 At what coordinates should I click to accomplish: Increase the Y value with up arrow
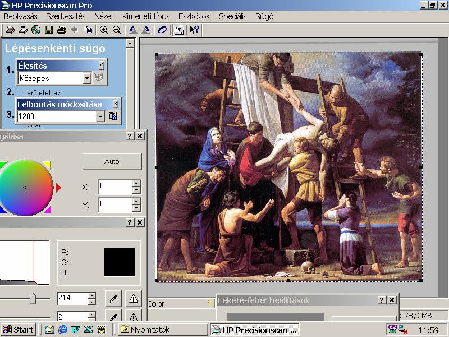tap(136, 202)
